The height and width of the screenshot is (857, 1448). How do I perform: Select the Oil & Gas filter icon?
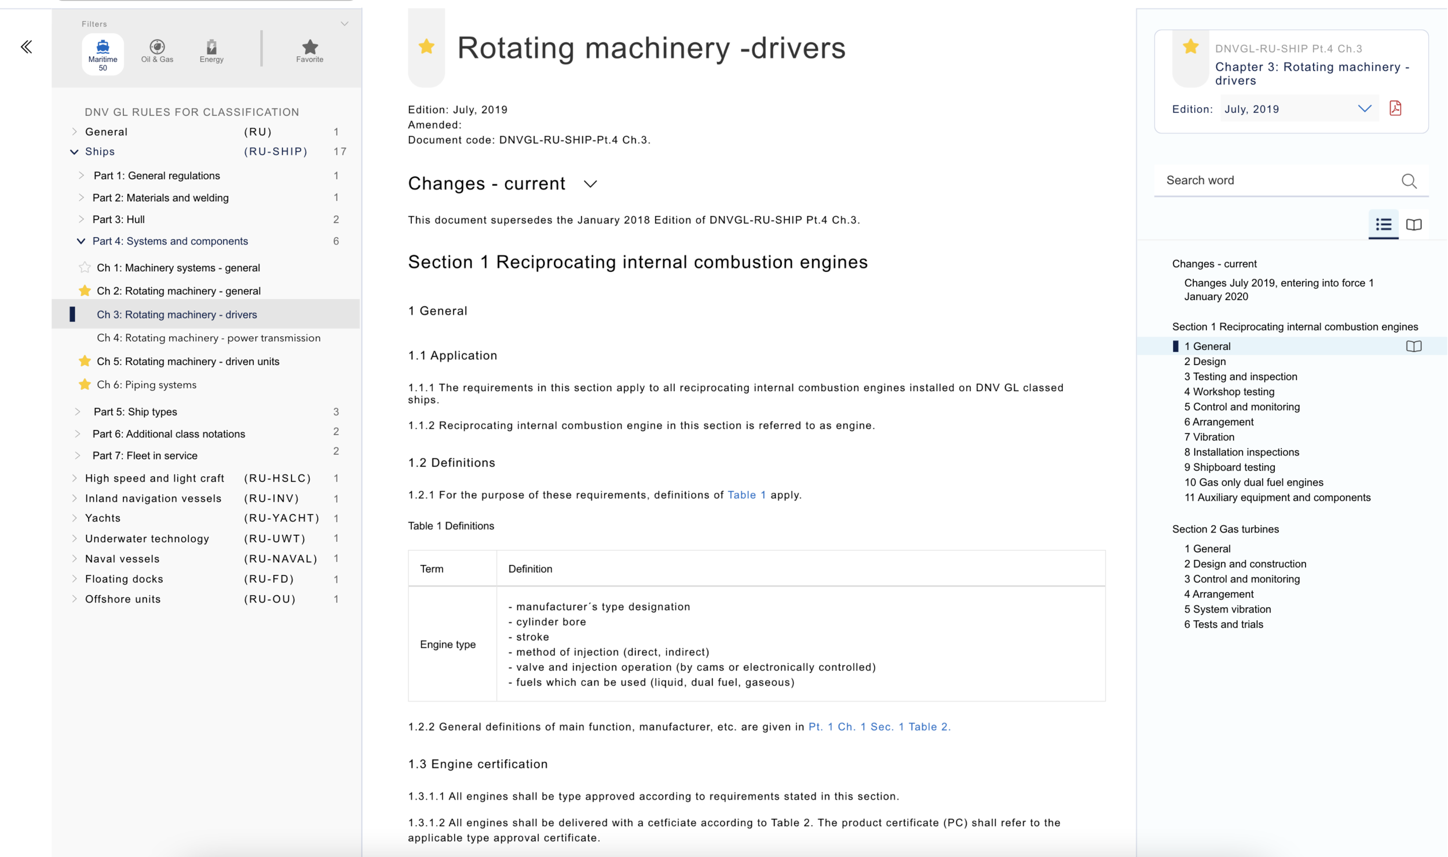pos(157,51)
